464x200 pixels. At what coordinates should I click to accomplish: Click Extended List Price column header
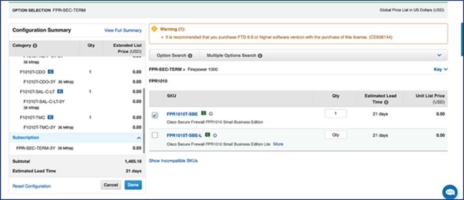(x=127, y=48)
